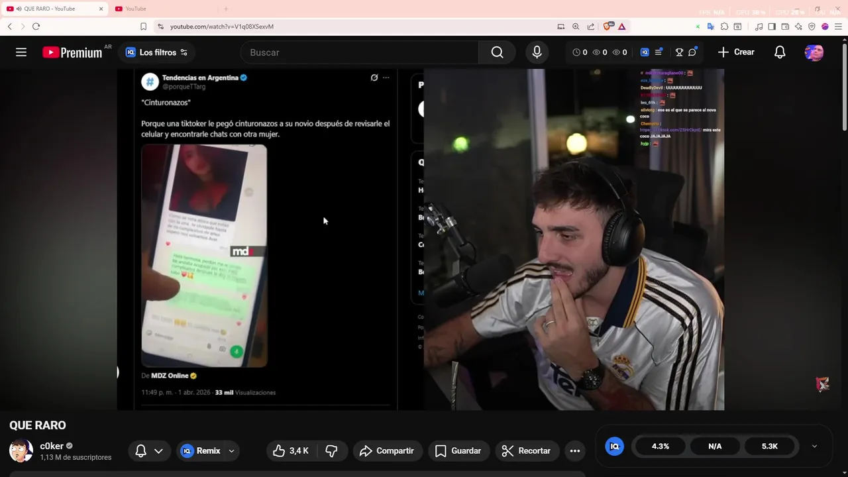
Task: Expand the Remix dropdown arrow
Action: pyautogui.click(x=231, y=451)
